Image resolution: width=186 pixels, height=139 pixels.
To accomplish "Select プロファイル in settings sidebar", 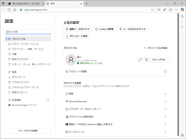I will click(x=28, y=39).
